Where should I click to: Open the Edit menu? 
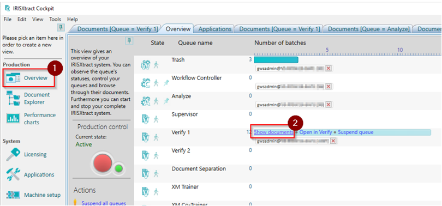(22, 20)
